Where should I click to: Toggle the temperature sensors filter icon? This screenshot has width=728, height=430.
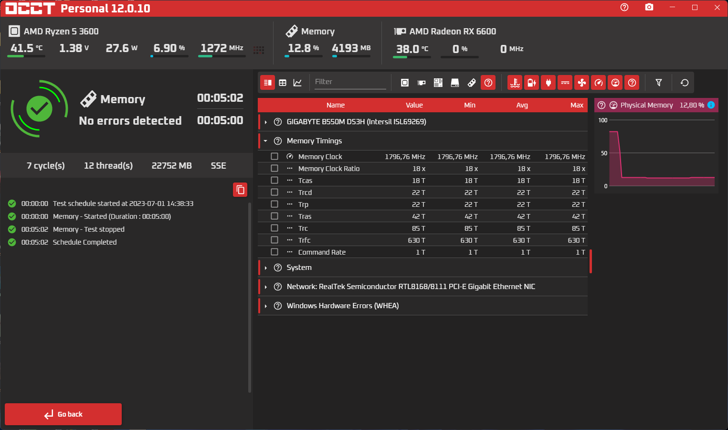tap(515, 83)
